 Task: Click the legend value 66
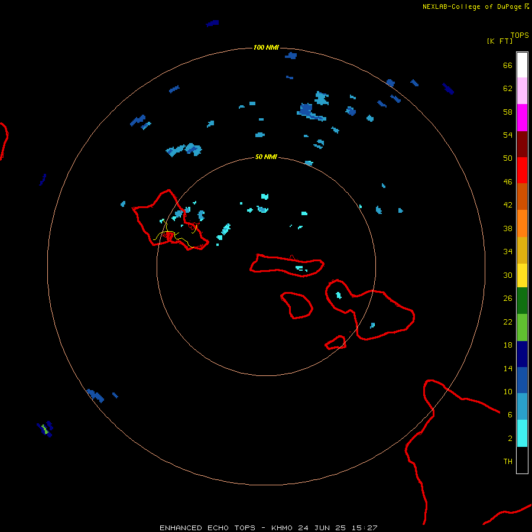coord(508,65)
